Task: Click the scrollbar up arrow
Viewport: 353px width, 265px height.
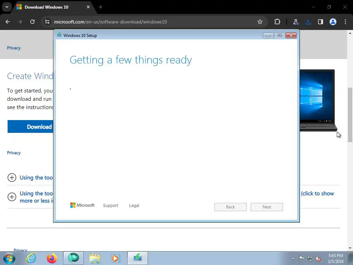Action: (x=350, y=33)
